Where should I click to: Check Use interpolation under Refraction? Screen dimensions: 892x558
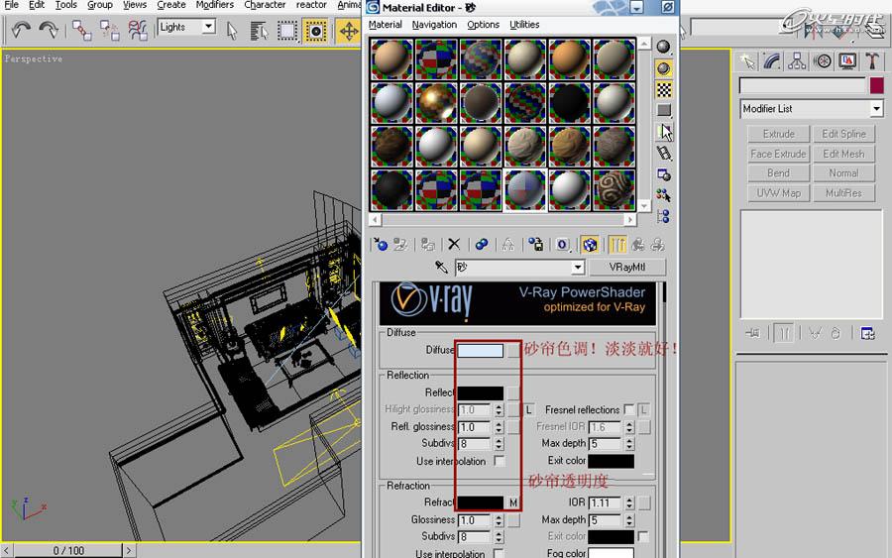point(499,553)
